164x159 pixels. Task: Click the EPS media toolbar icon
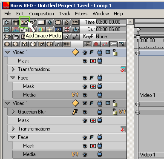click(75, 22)
